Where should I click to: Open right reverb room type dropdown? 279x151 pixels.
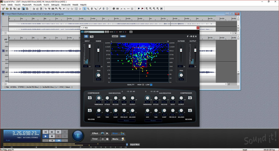[x=153, y=121]
